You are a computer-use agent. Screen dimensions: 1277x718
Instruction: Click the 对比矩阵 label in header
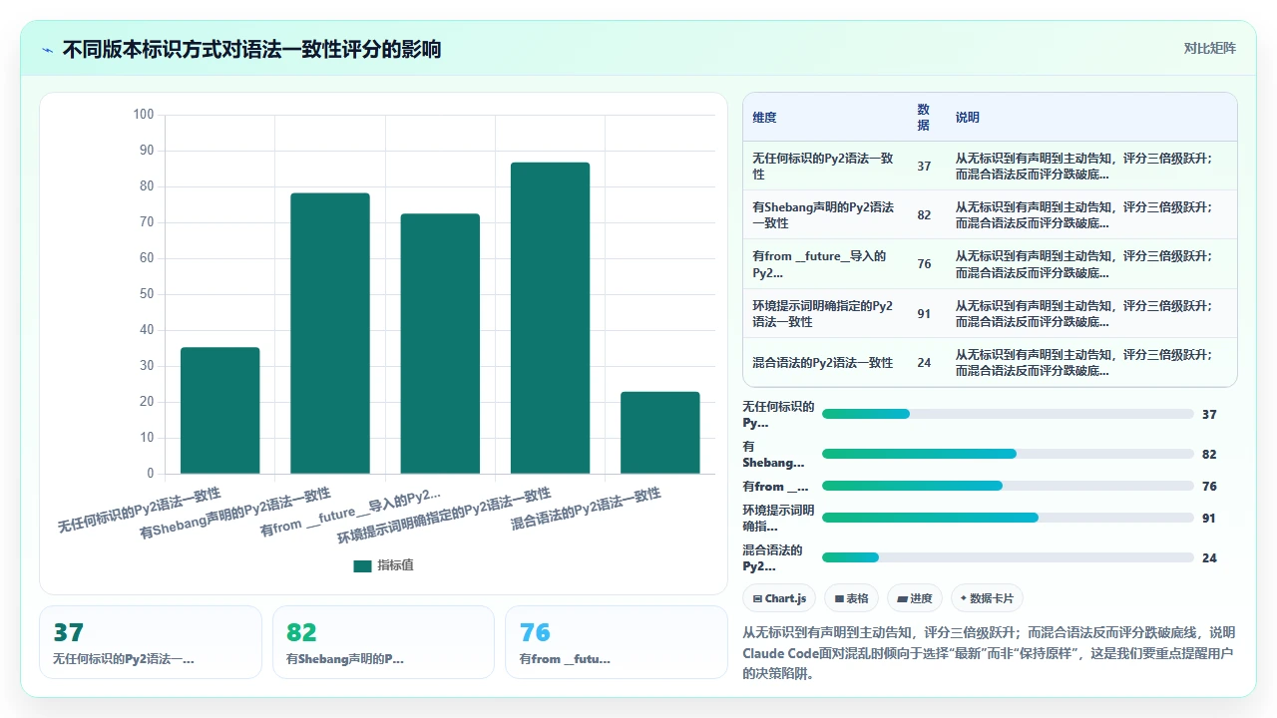click(1209, 48)
